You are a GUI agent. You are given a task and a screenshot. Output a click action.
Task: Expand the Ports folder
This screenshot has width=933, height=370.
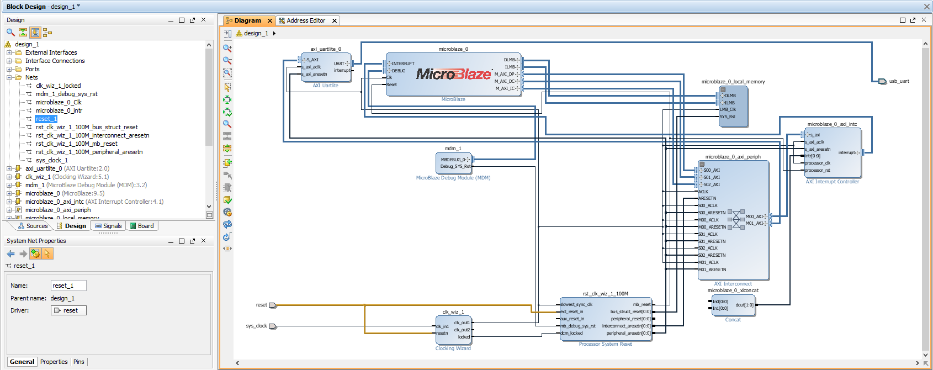(x=9, y=69)
